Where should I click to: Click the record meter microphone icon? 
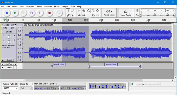(137, 11)
